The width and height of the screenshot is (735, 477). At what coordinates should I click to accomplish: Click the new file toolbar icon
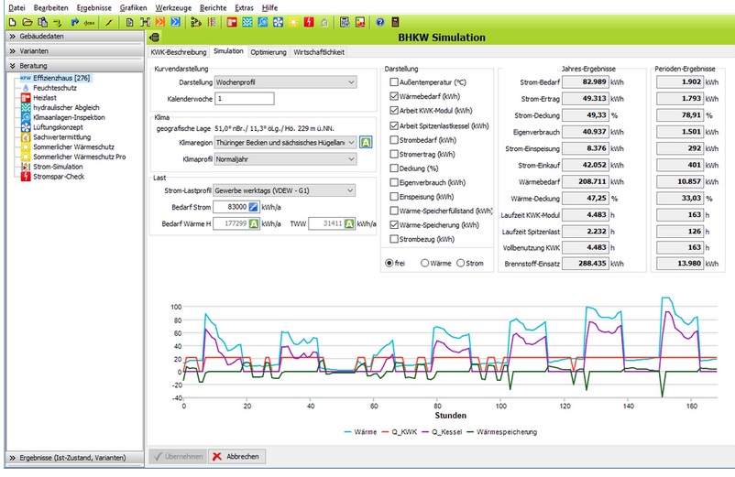click(11, 21)
